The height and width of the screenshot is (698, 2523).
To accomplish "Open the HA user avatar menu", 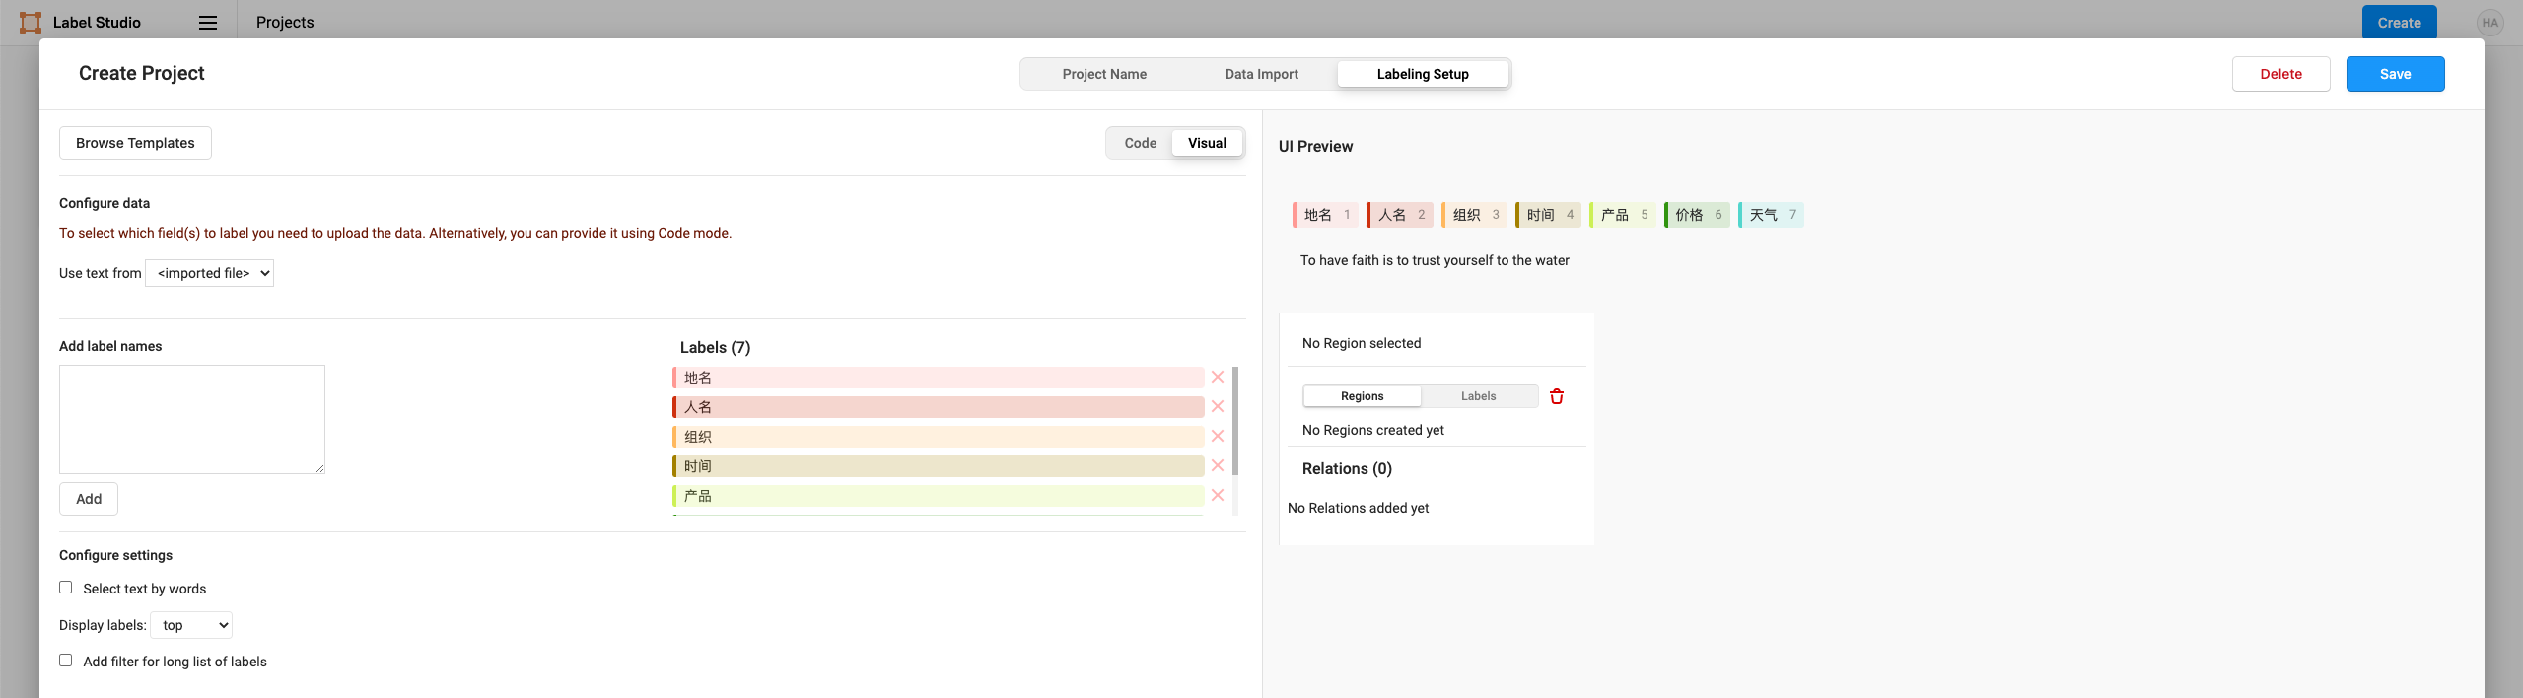I will coord(2489,23).
